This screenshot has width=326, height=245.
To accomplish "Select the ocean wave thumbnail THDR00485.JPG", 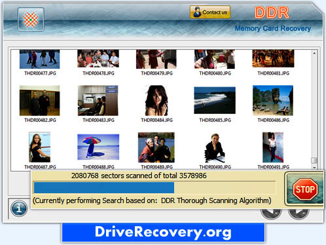I will (215, 100).
